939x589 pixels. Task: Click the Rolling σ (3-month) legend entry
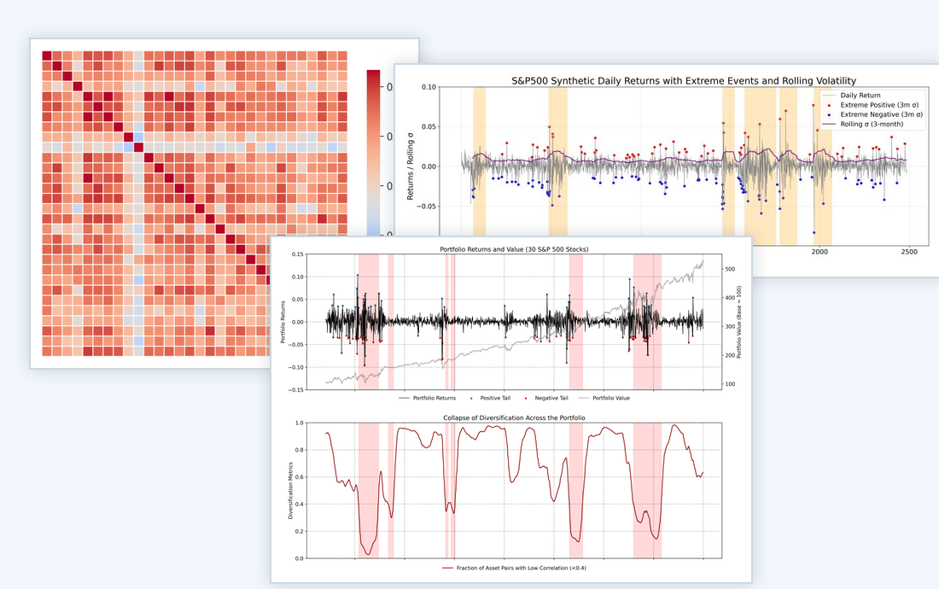(863, 124)
